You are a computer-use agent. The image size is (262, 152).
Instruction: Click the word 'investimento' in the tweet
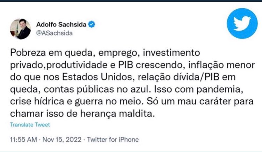[x=172, y=53]
